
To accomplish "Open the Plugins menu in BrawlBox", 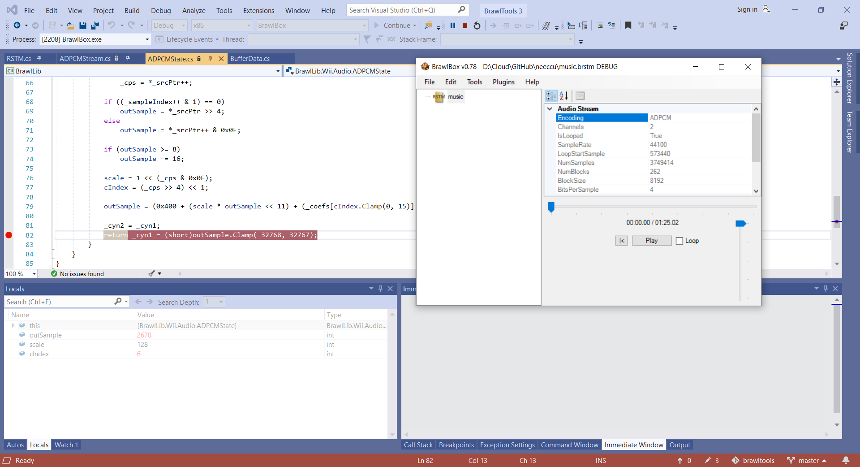I will point(503,82).
